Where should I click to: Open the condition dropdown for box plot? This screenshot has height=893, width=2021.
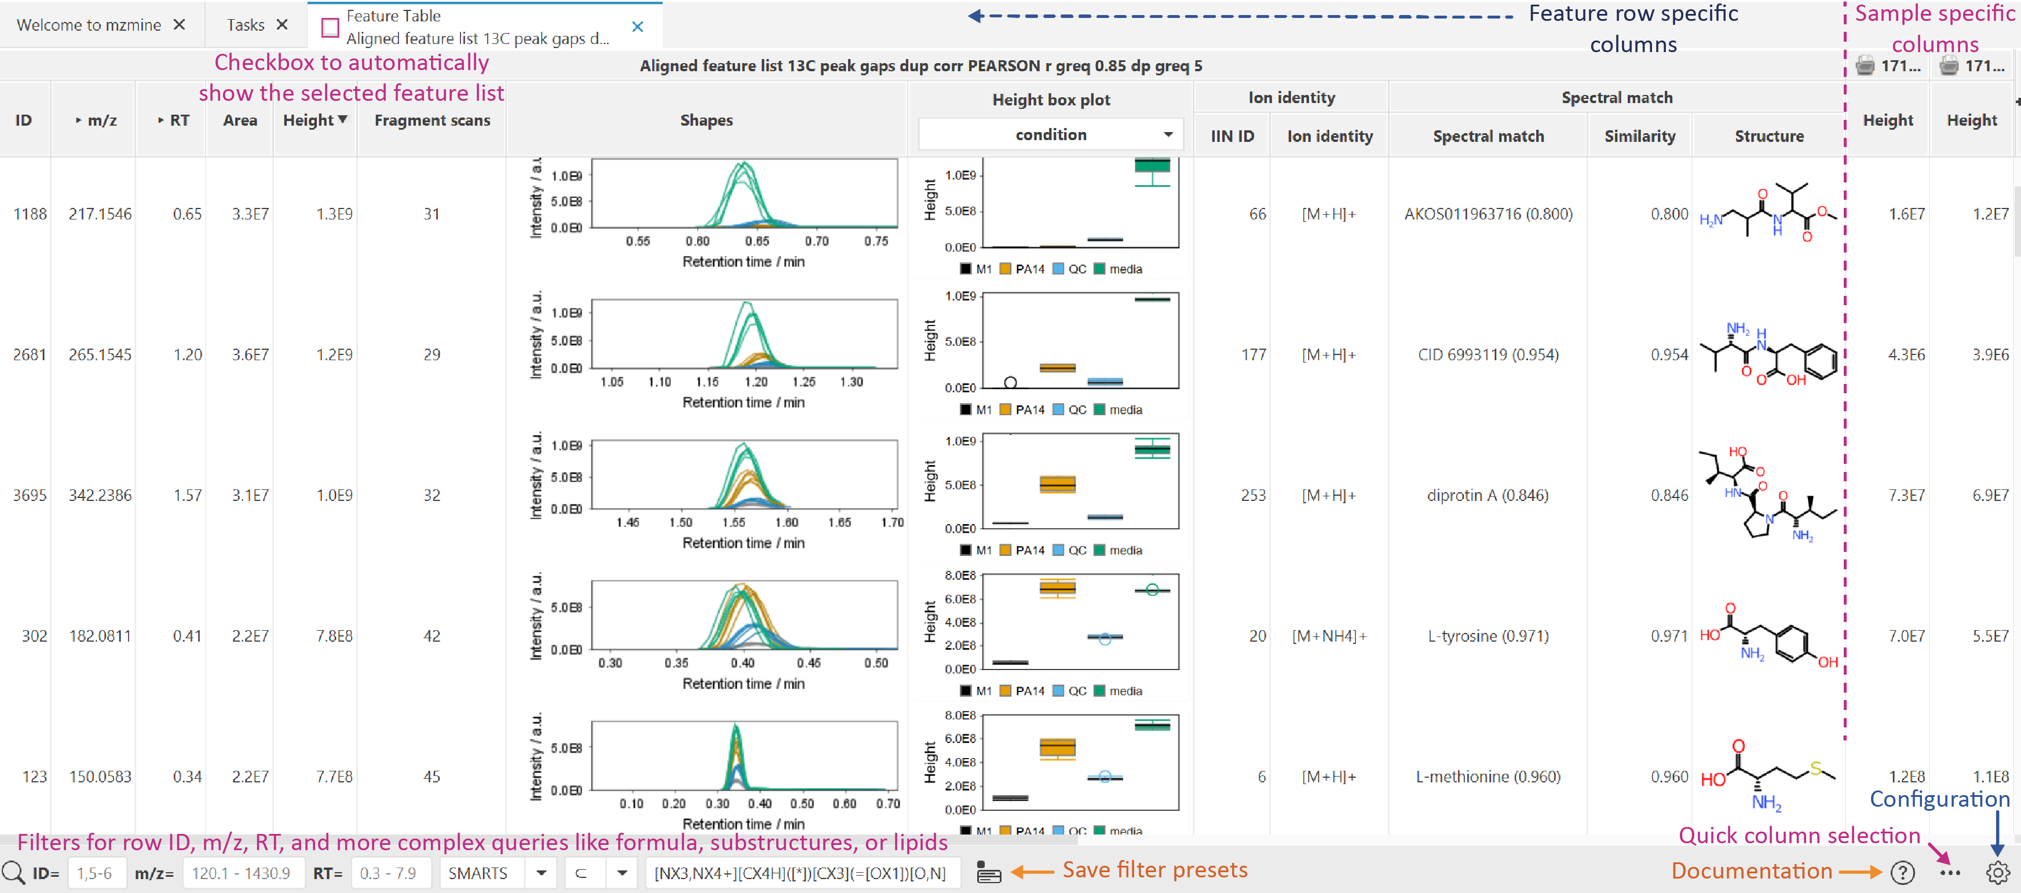tap(1051, 134)
